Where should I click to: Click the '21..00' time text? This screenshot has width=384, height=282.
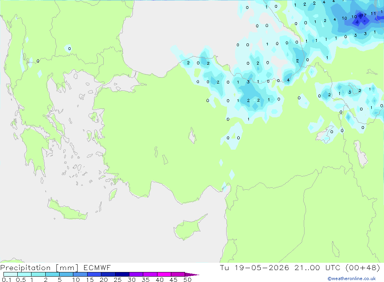(307, 267)
